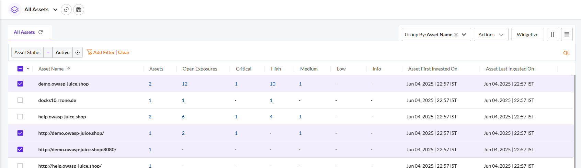Click the Open Exposures column header

point(200,69)
